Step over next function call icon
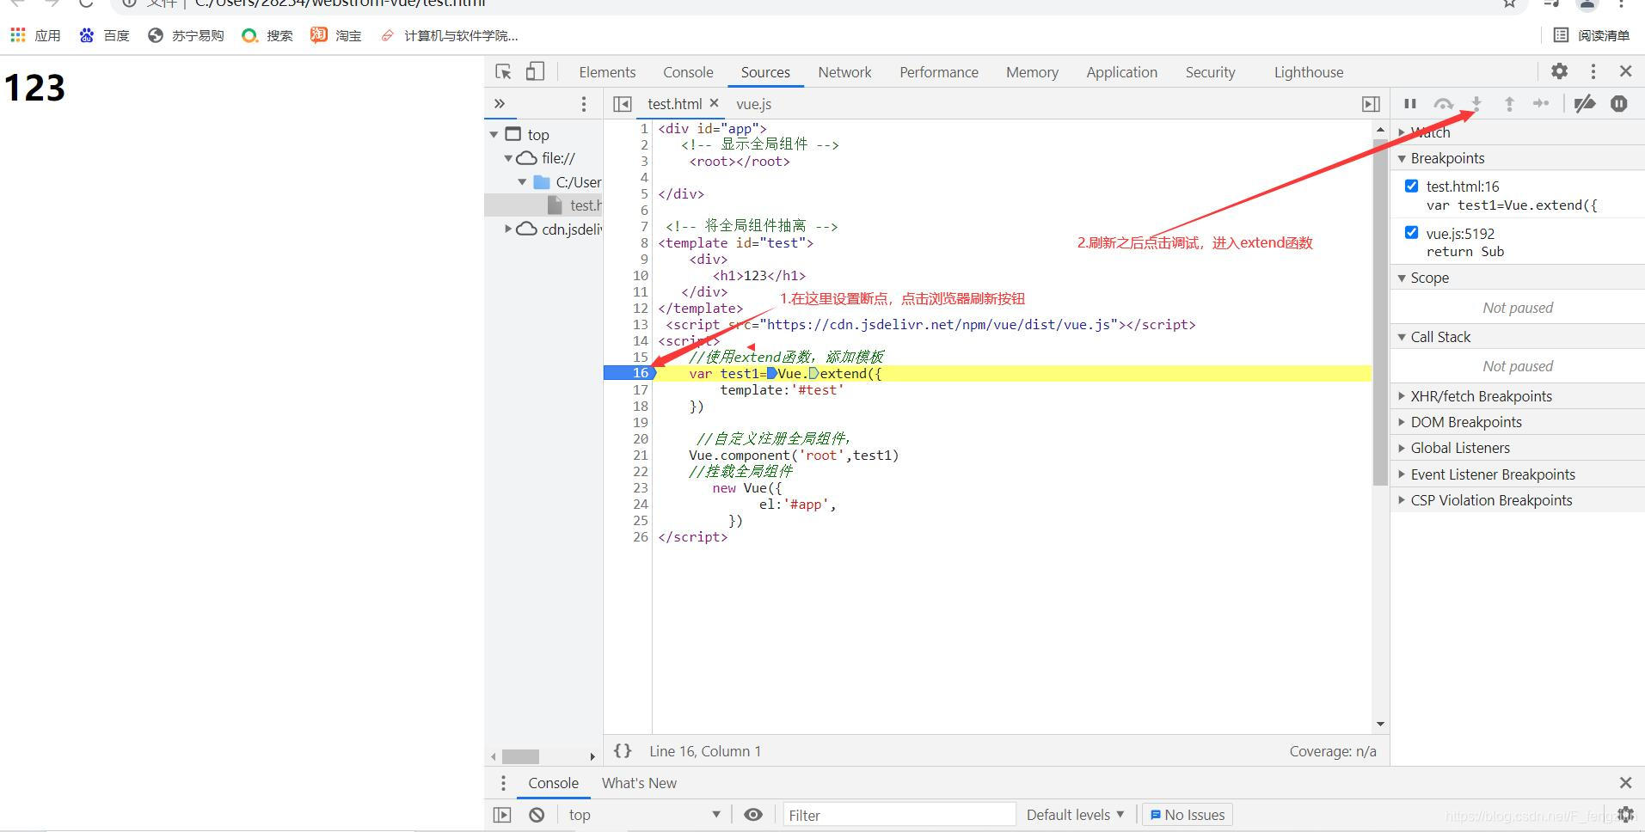This screenshot has width=1645, height=832. point(1443,104)
